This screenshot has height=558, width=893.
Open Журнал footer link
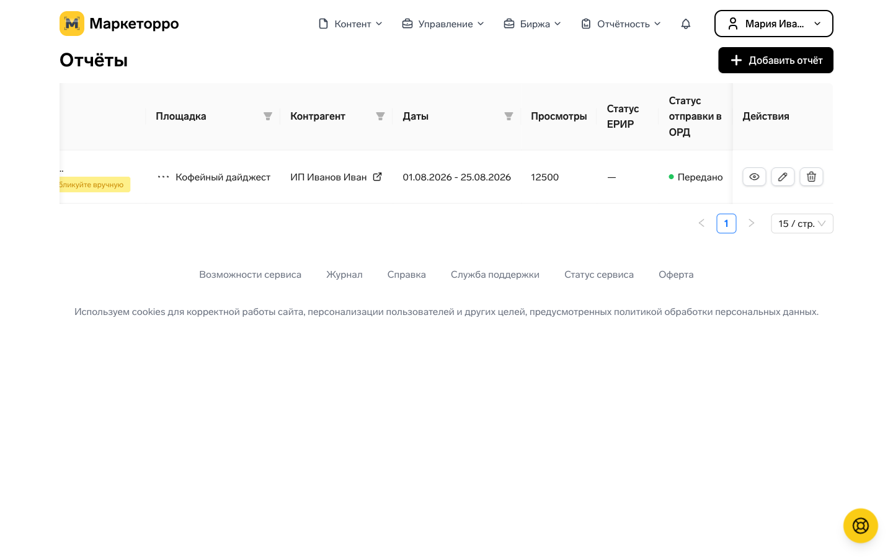(344, 275)
